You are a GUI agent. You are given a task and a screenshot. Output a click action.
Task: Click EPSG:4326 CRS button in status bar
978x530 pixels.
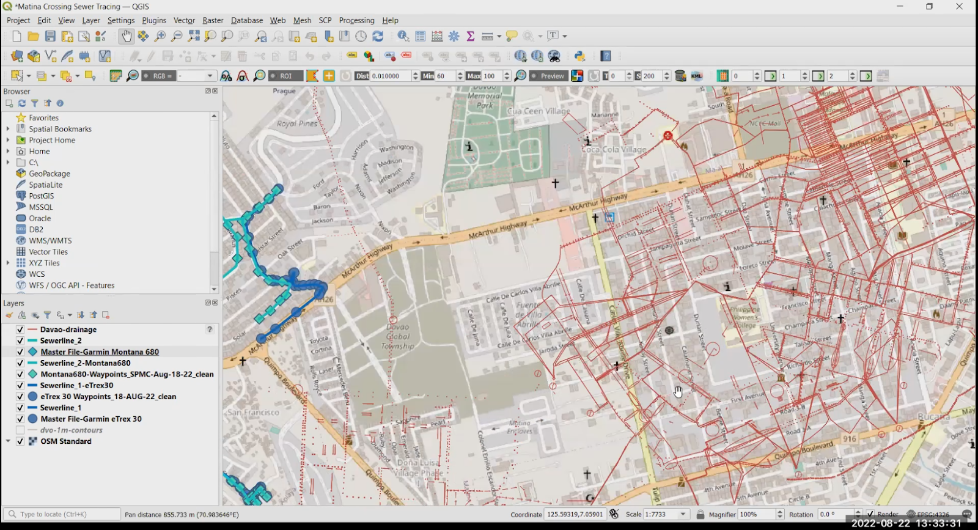coord(928,514)
